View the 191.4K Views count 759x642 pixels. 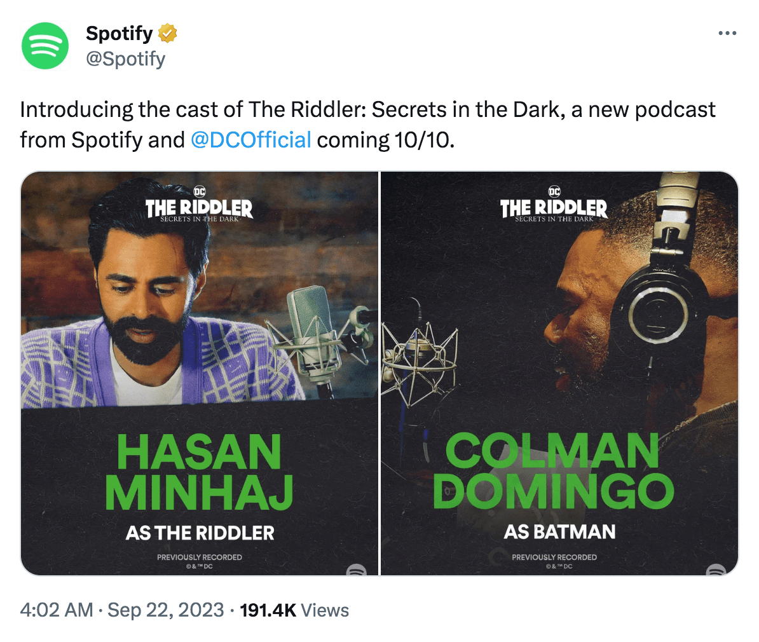tap(294, 610)
